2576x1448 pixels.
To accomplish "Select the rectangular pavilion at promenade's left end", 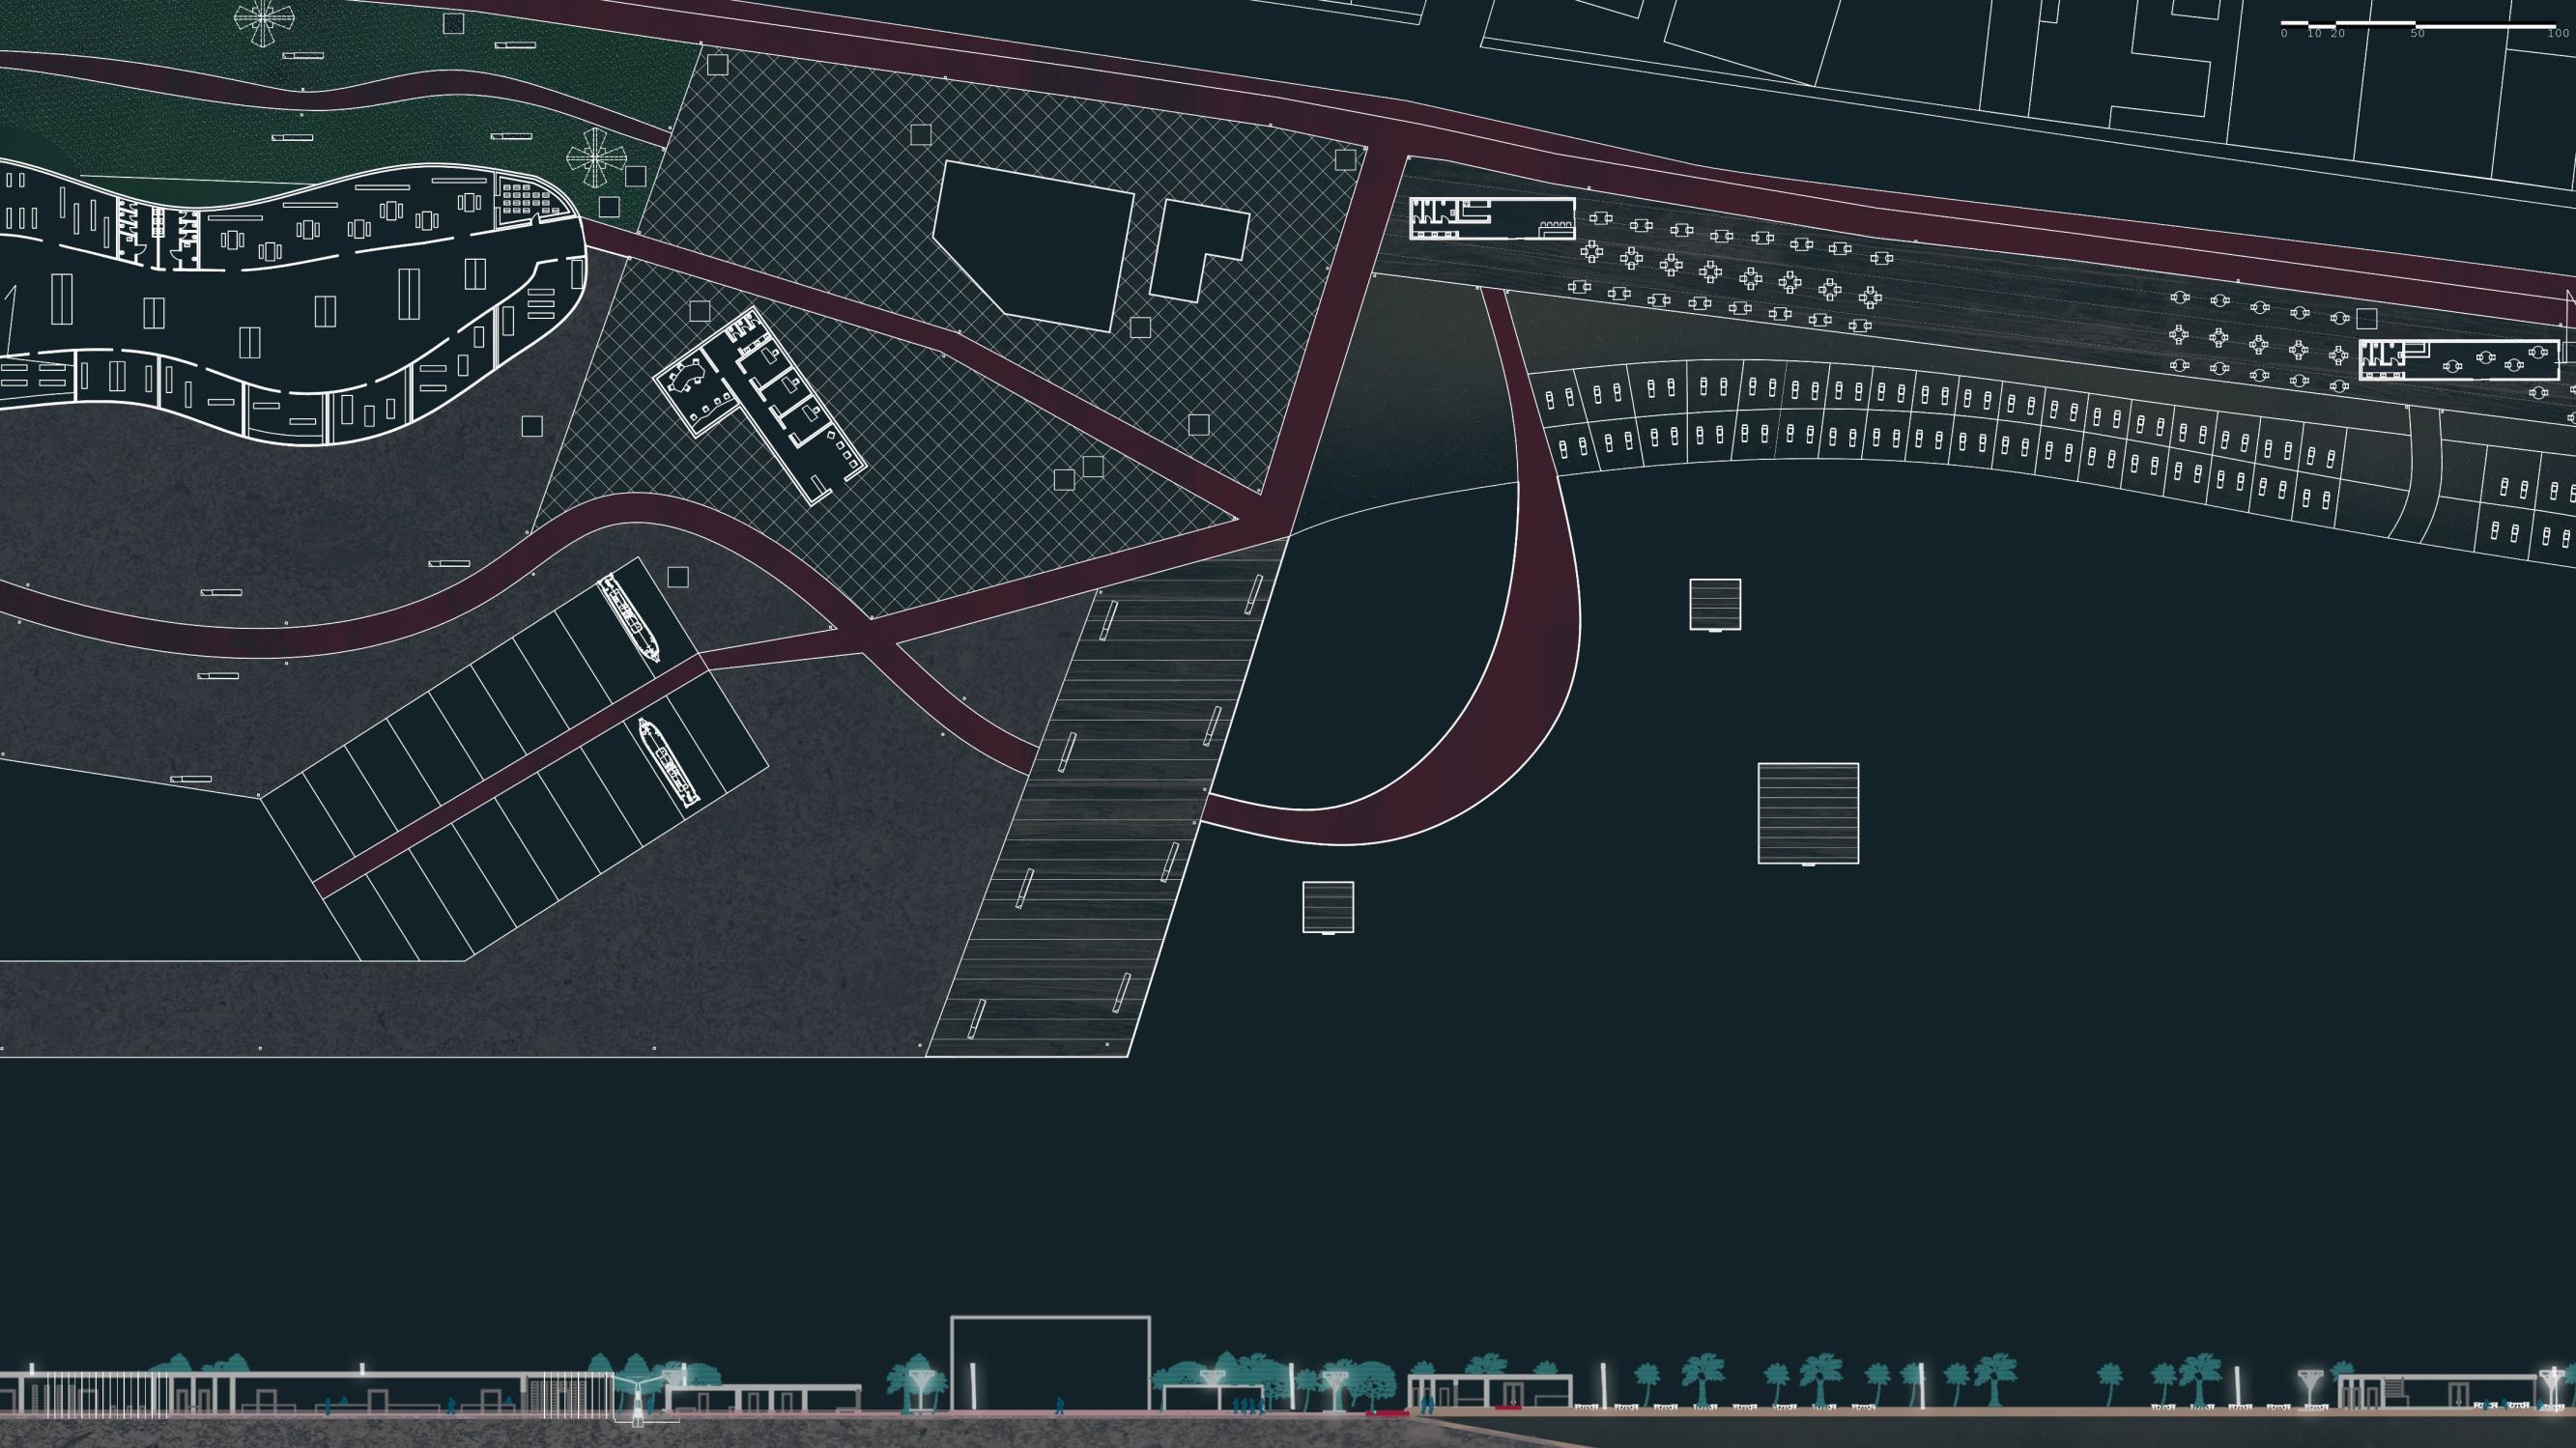I will point(1491,218).
